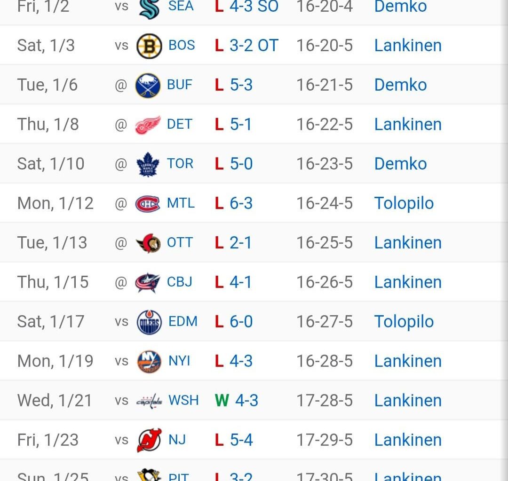The height and width of the screenshot is (481, 508).
Task: Open Tolopilo's profile from the 1/12 game
Action: (x=404, y=203)
